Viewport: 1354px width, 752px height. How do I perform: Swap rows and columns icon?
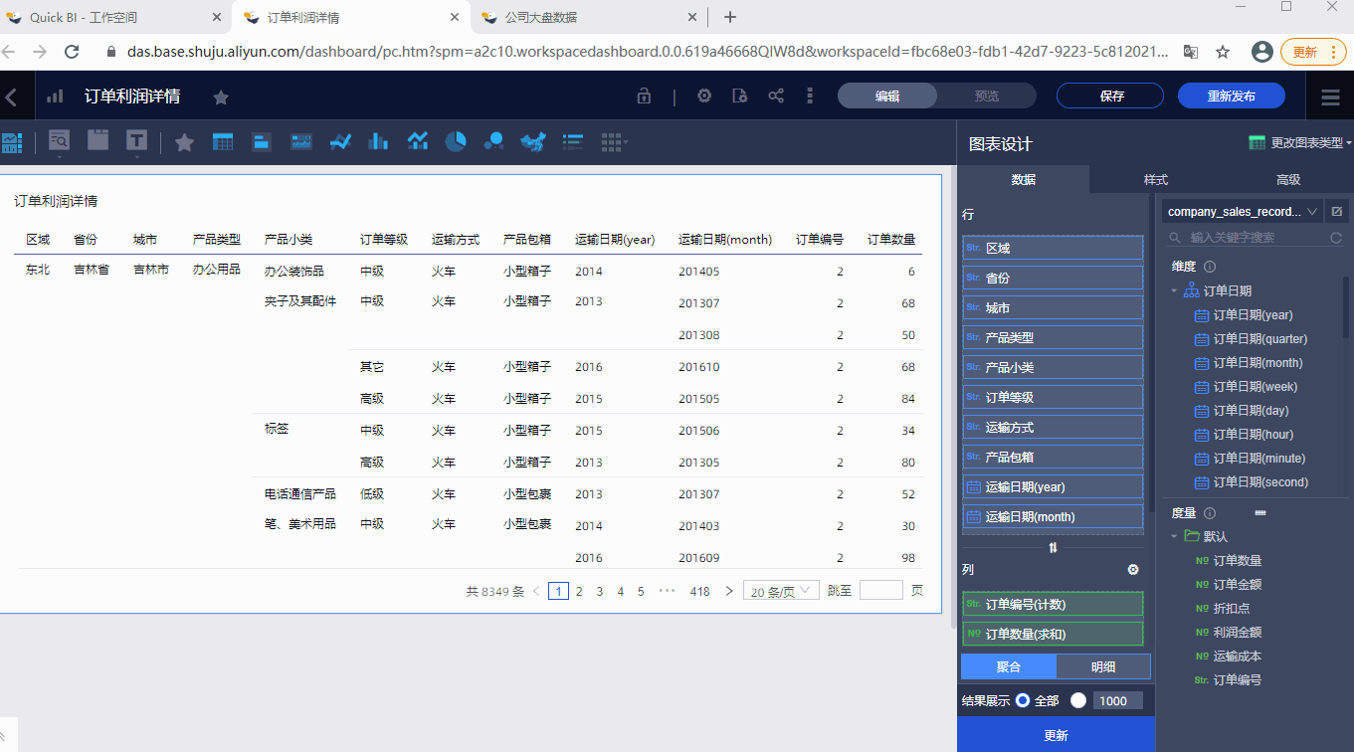(1053, 547)
